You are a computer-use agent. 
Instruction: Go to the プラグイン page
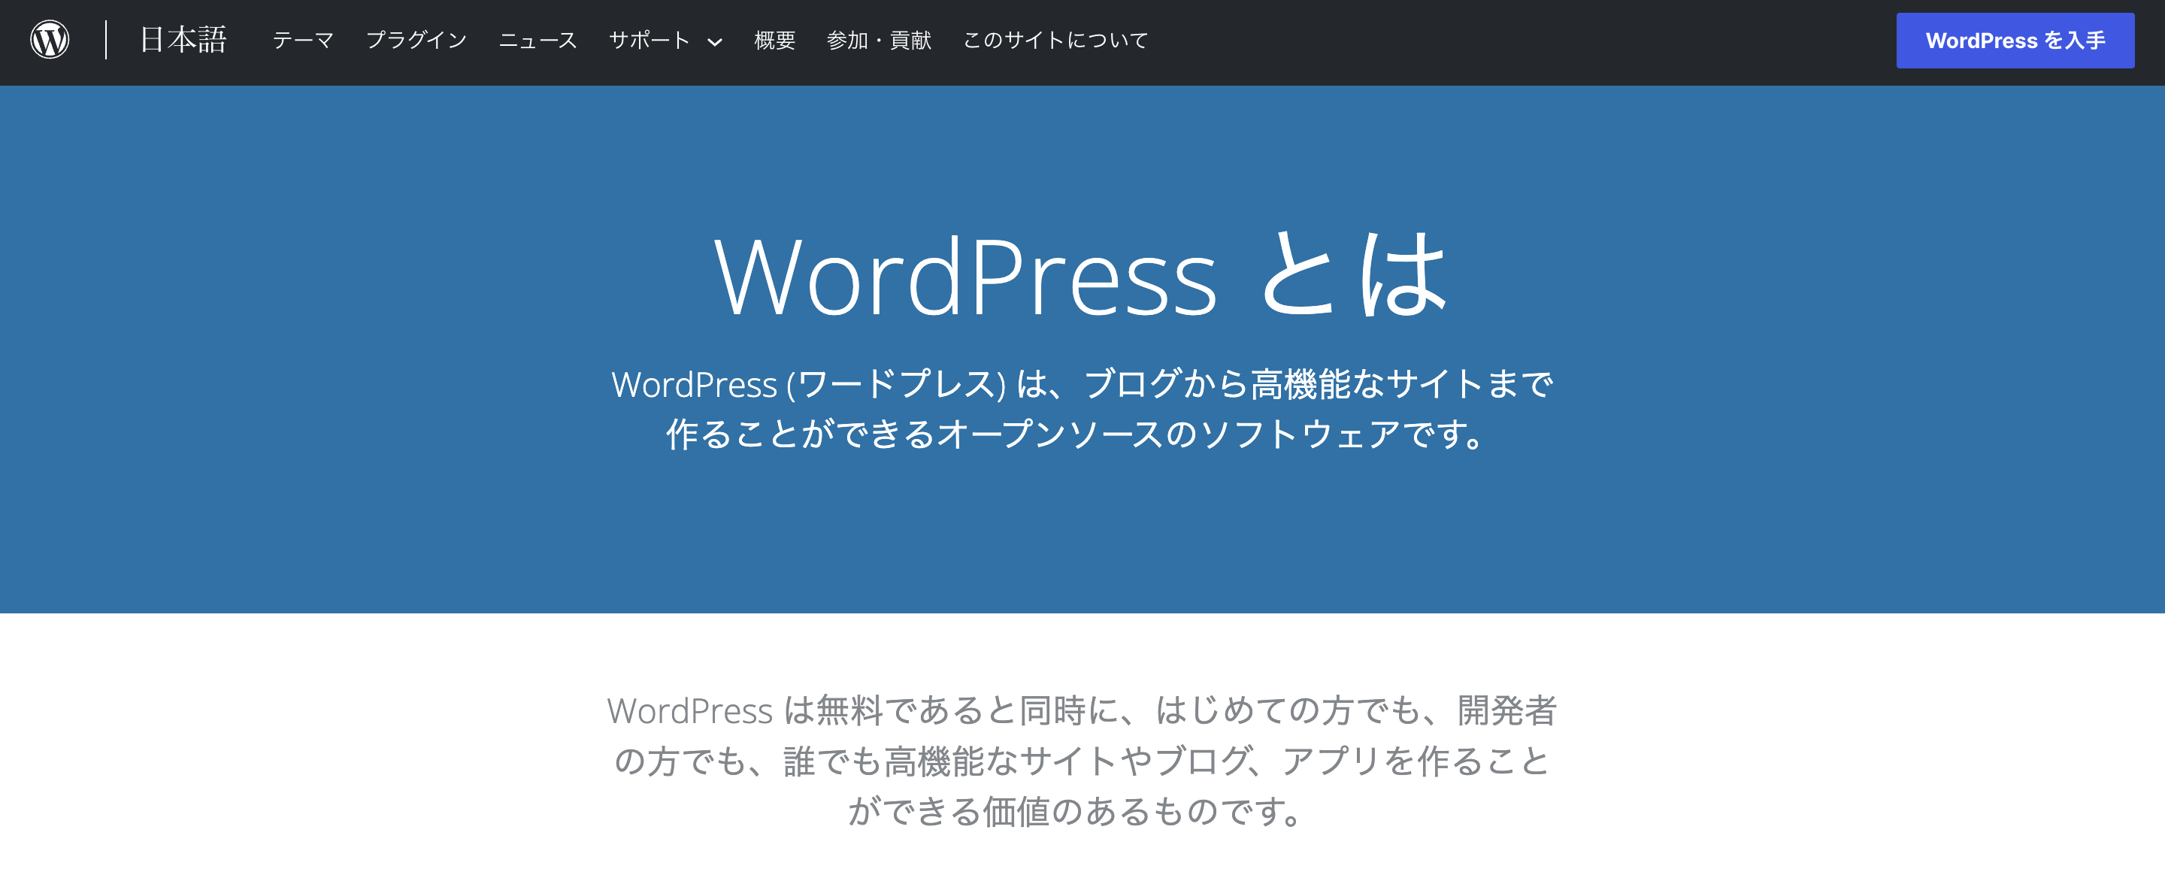coord(416,41)
